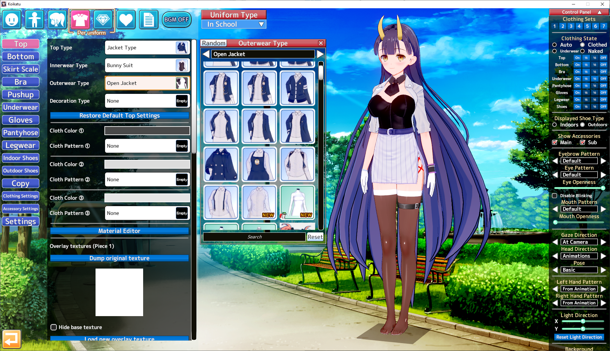Open the Gloves clothing tab
This screenshot has height=351, width=610.
[21, 120]
